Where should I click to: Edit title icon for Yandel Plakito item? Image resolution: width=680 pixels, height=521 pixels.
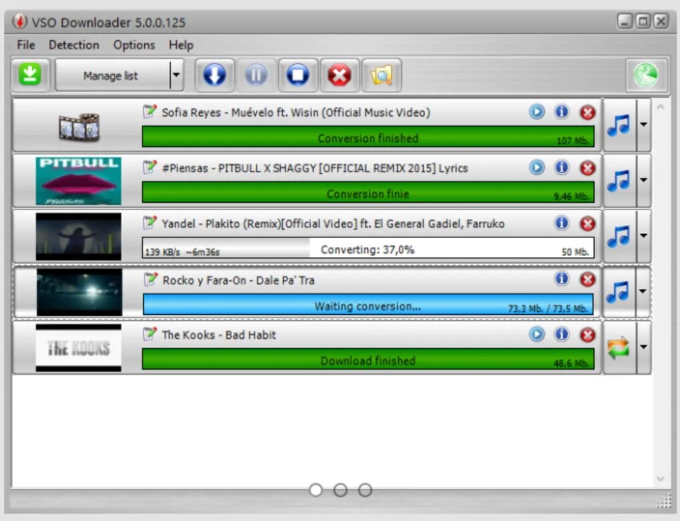[x=149, y=223]
